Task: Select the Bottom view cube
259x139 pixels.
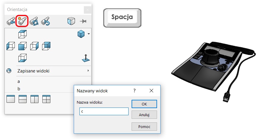Action: 23,58
